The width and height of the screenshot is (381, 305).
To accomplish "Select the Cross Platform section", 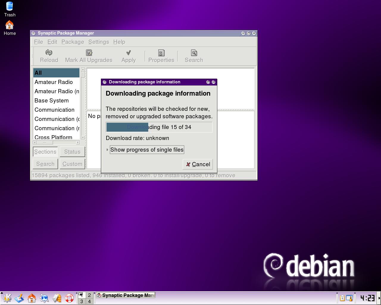I will pos(56,137).
